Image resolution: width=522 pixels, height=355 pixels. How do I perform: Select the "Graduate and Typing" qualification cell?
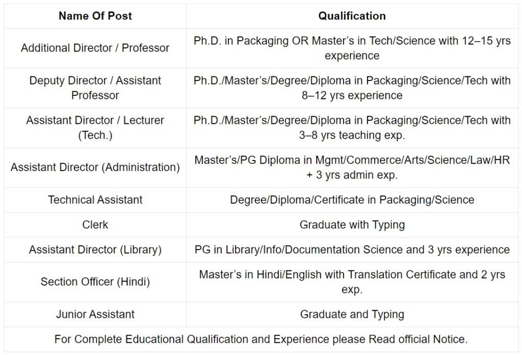pos(352,314)
